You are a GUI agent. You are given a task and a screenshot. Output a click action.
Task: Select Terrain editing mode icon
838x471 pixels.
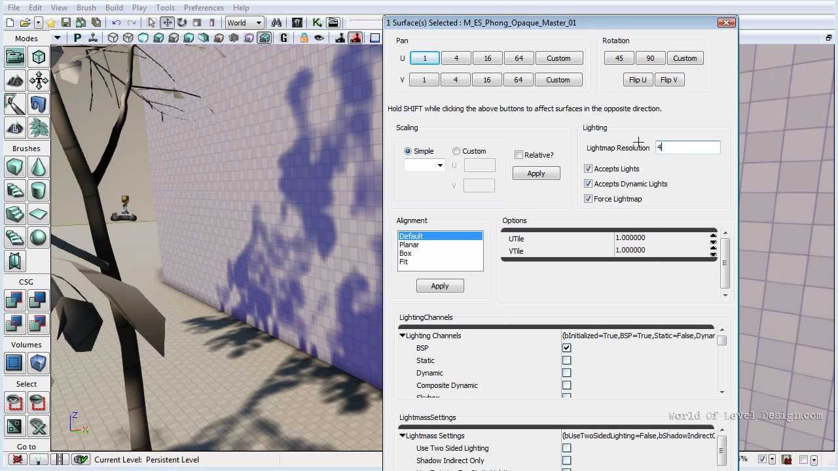14,81
